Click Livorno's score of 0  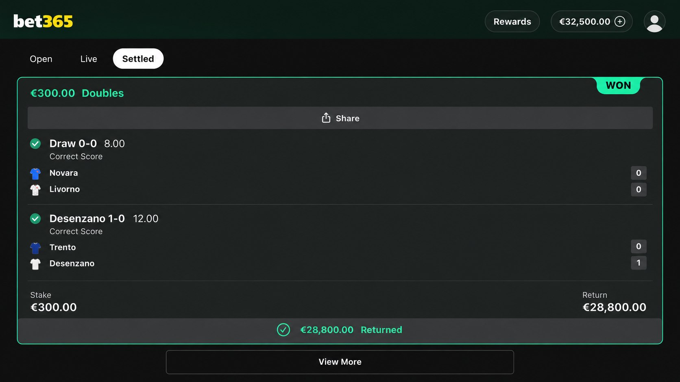pyautogui.click(x=639, y=189)
